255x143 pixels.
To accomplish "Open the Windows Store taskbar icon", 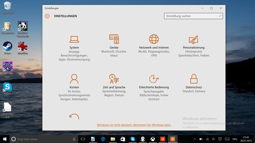I will [123, 139].
